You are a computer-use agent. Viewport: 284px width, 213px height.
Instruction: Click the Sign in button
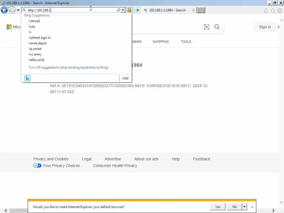pos(265,27)
